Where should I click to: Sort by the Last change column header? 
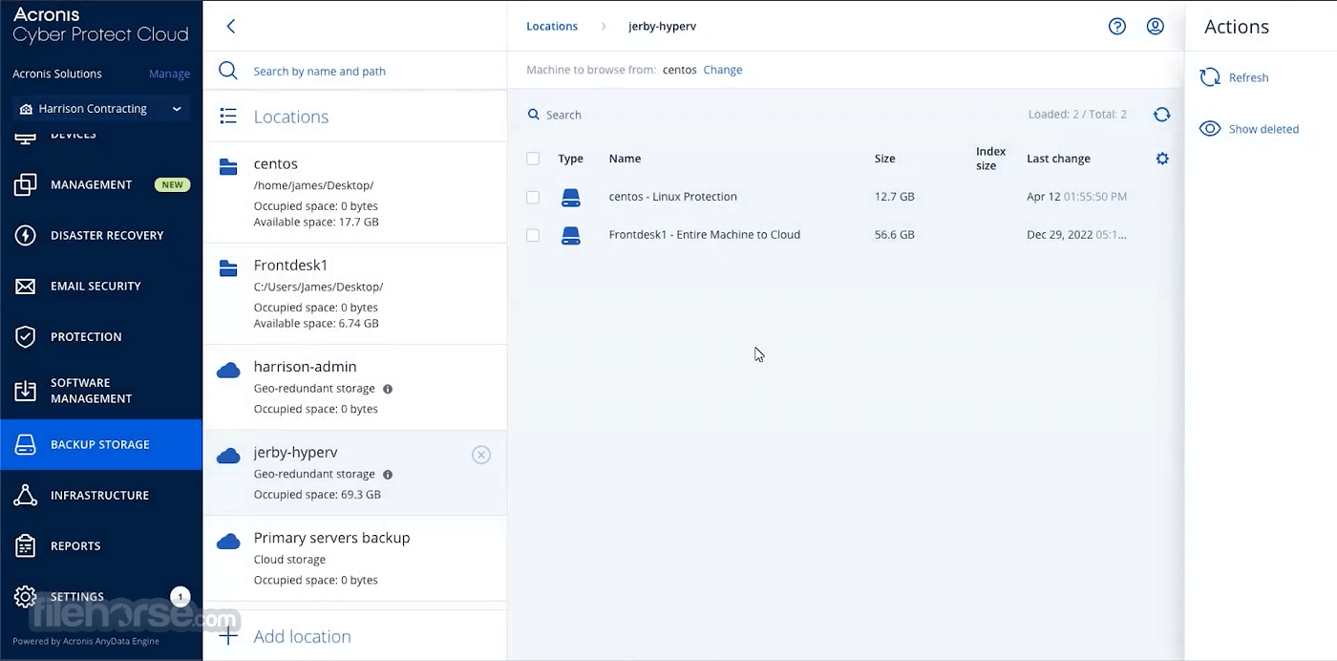1058,159
